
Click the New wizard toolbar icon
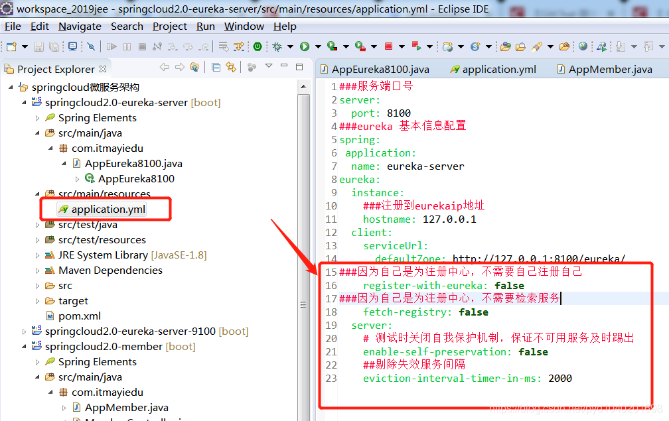pyautogui.click(x=11, y=46)
